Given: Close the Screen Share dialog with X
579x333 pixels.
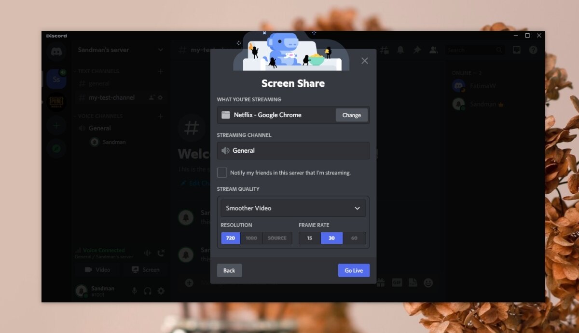Looking at the screenshot, I should pyautogui.click(x=365, y=61).
